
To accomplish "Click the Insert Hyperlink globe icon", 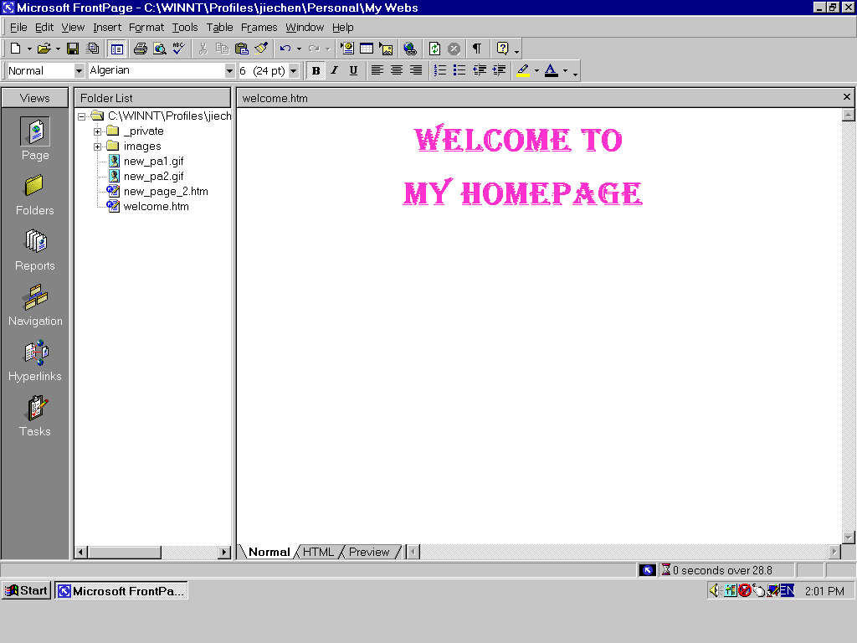I will coord(409,49).
